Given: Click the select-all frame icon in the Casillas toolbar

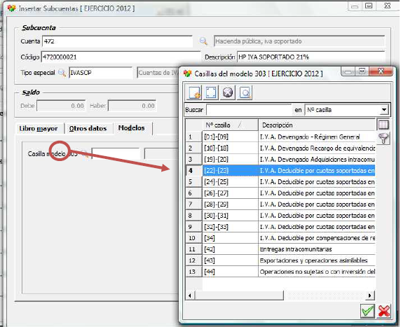Looking at the screenshot, I should coord(211,92).
